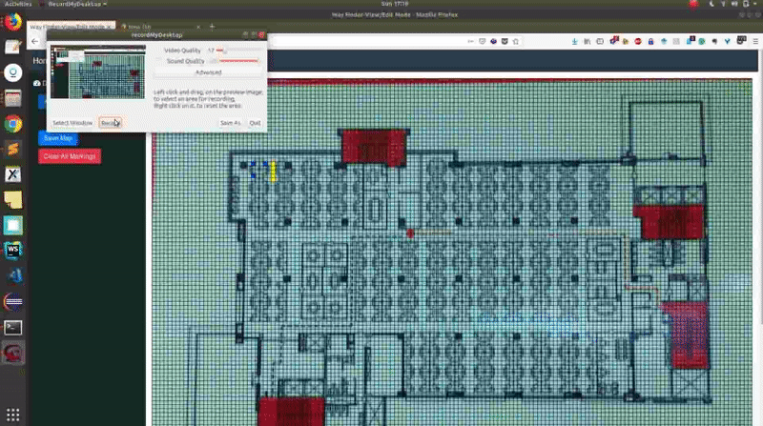Bookmark this page with the star icon
The image size is (763, 426).
point(517,42)
